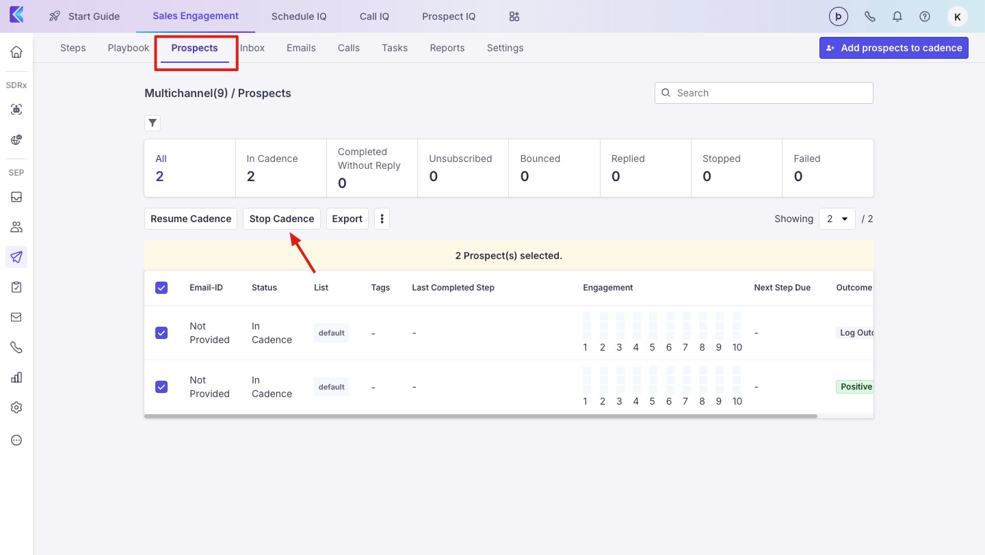Click the Engagement column header

608,288
